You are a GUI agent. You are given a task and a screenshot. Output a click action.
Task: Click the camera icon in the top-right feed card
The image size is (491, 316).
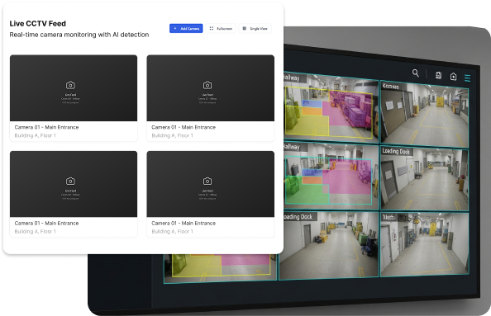point(207,85)
